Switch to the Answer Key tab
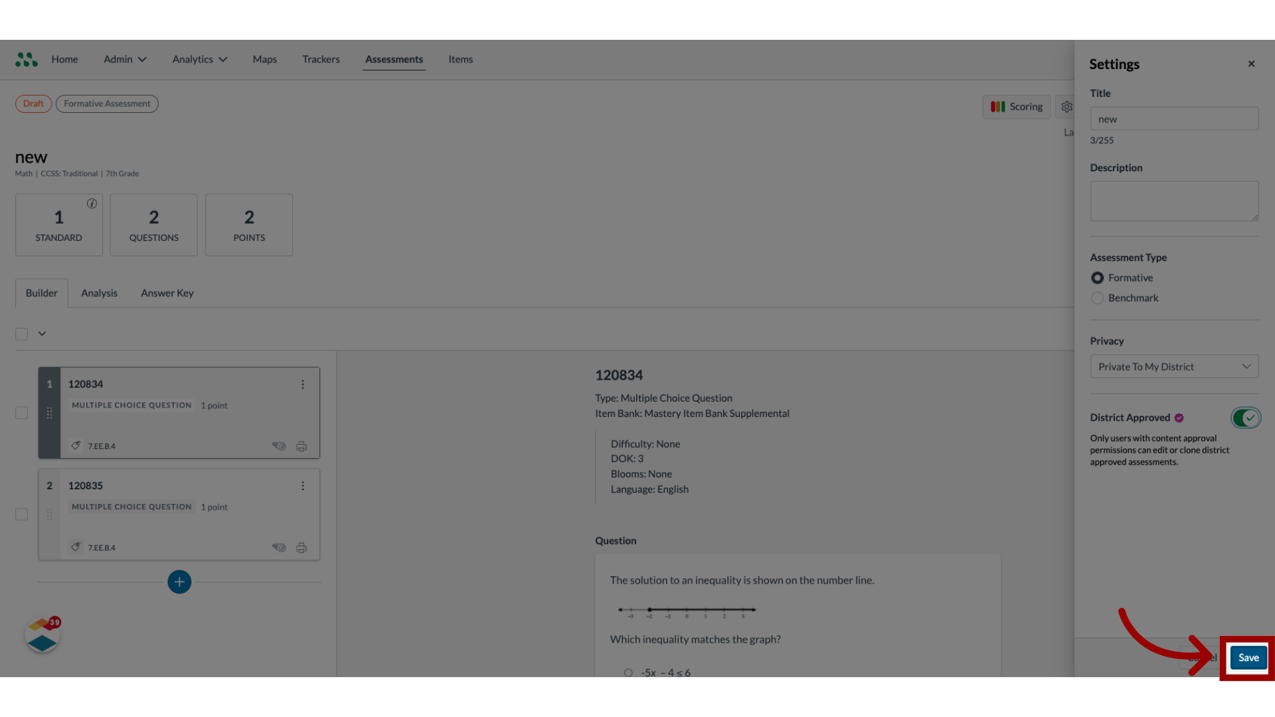The width and height of the screenshot is (1275, 717). click(167, 292)
